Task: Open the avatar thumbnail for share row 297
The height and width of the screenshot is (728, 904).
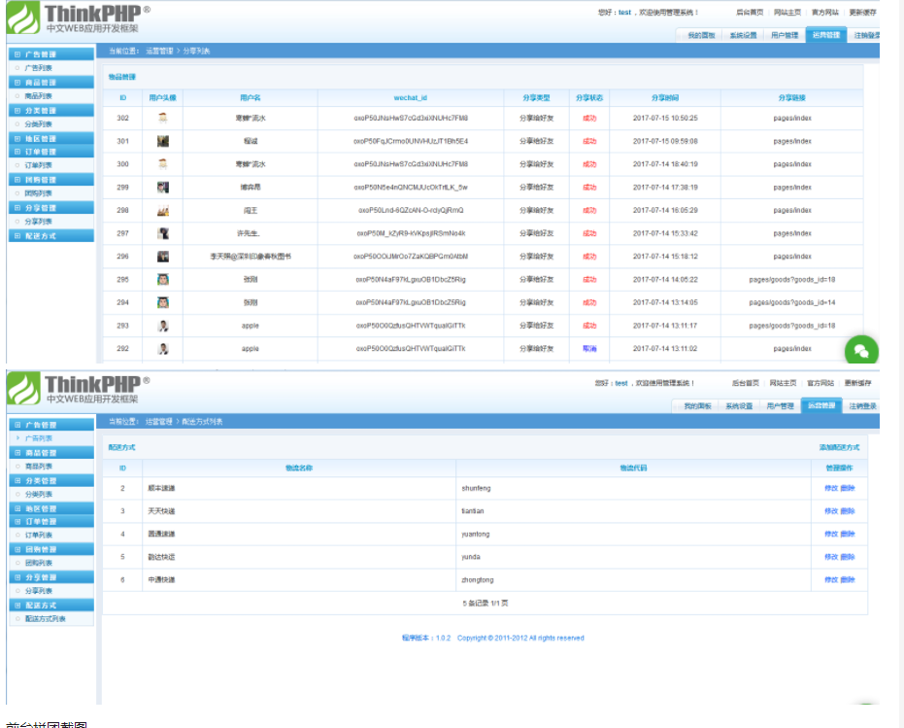Action: point(163,233)
